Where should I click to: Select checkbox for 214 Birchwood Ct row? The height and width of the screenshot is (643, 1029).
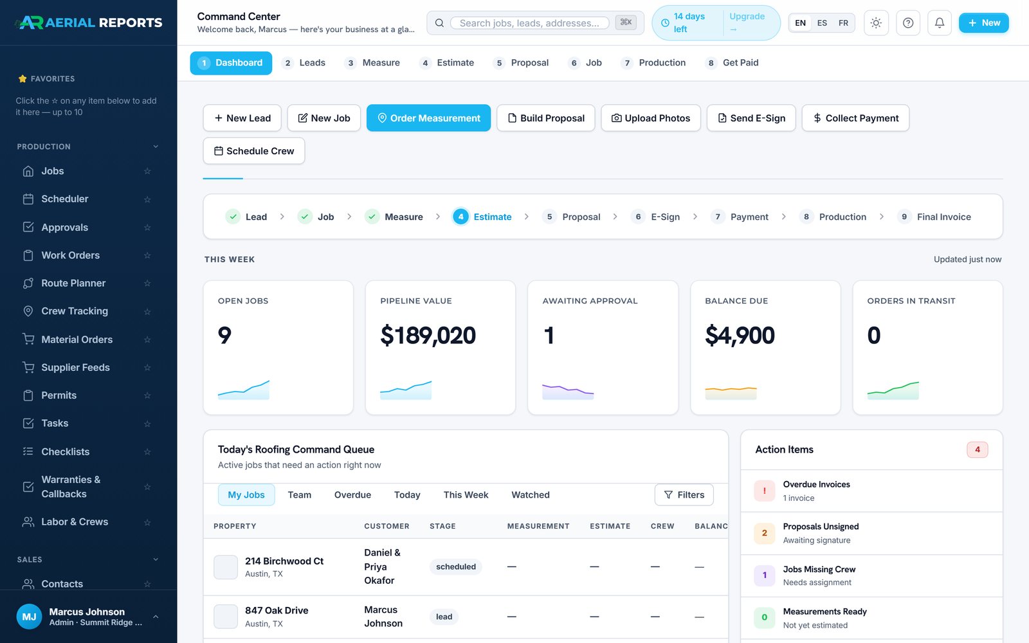226,567
